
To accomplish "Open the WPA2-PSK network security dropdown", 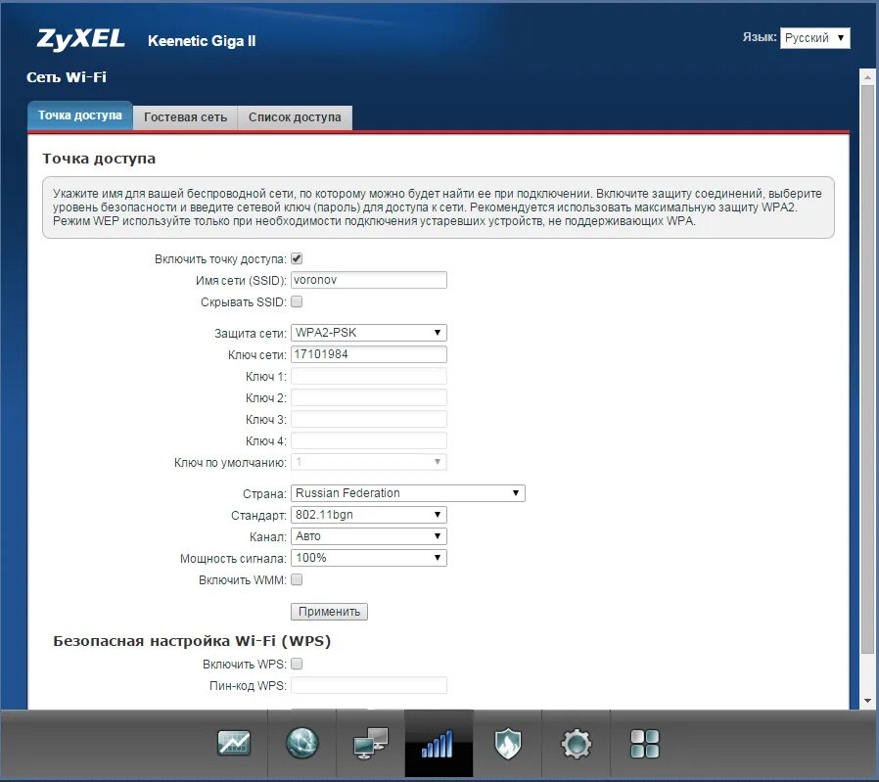I will (x=369, y=333).
